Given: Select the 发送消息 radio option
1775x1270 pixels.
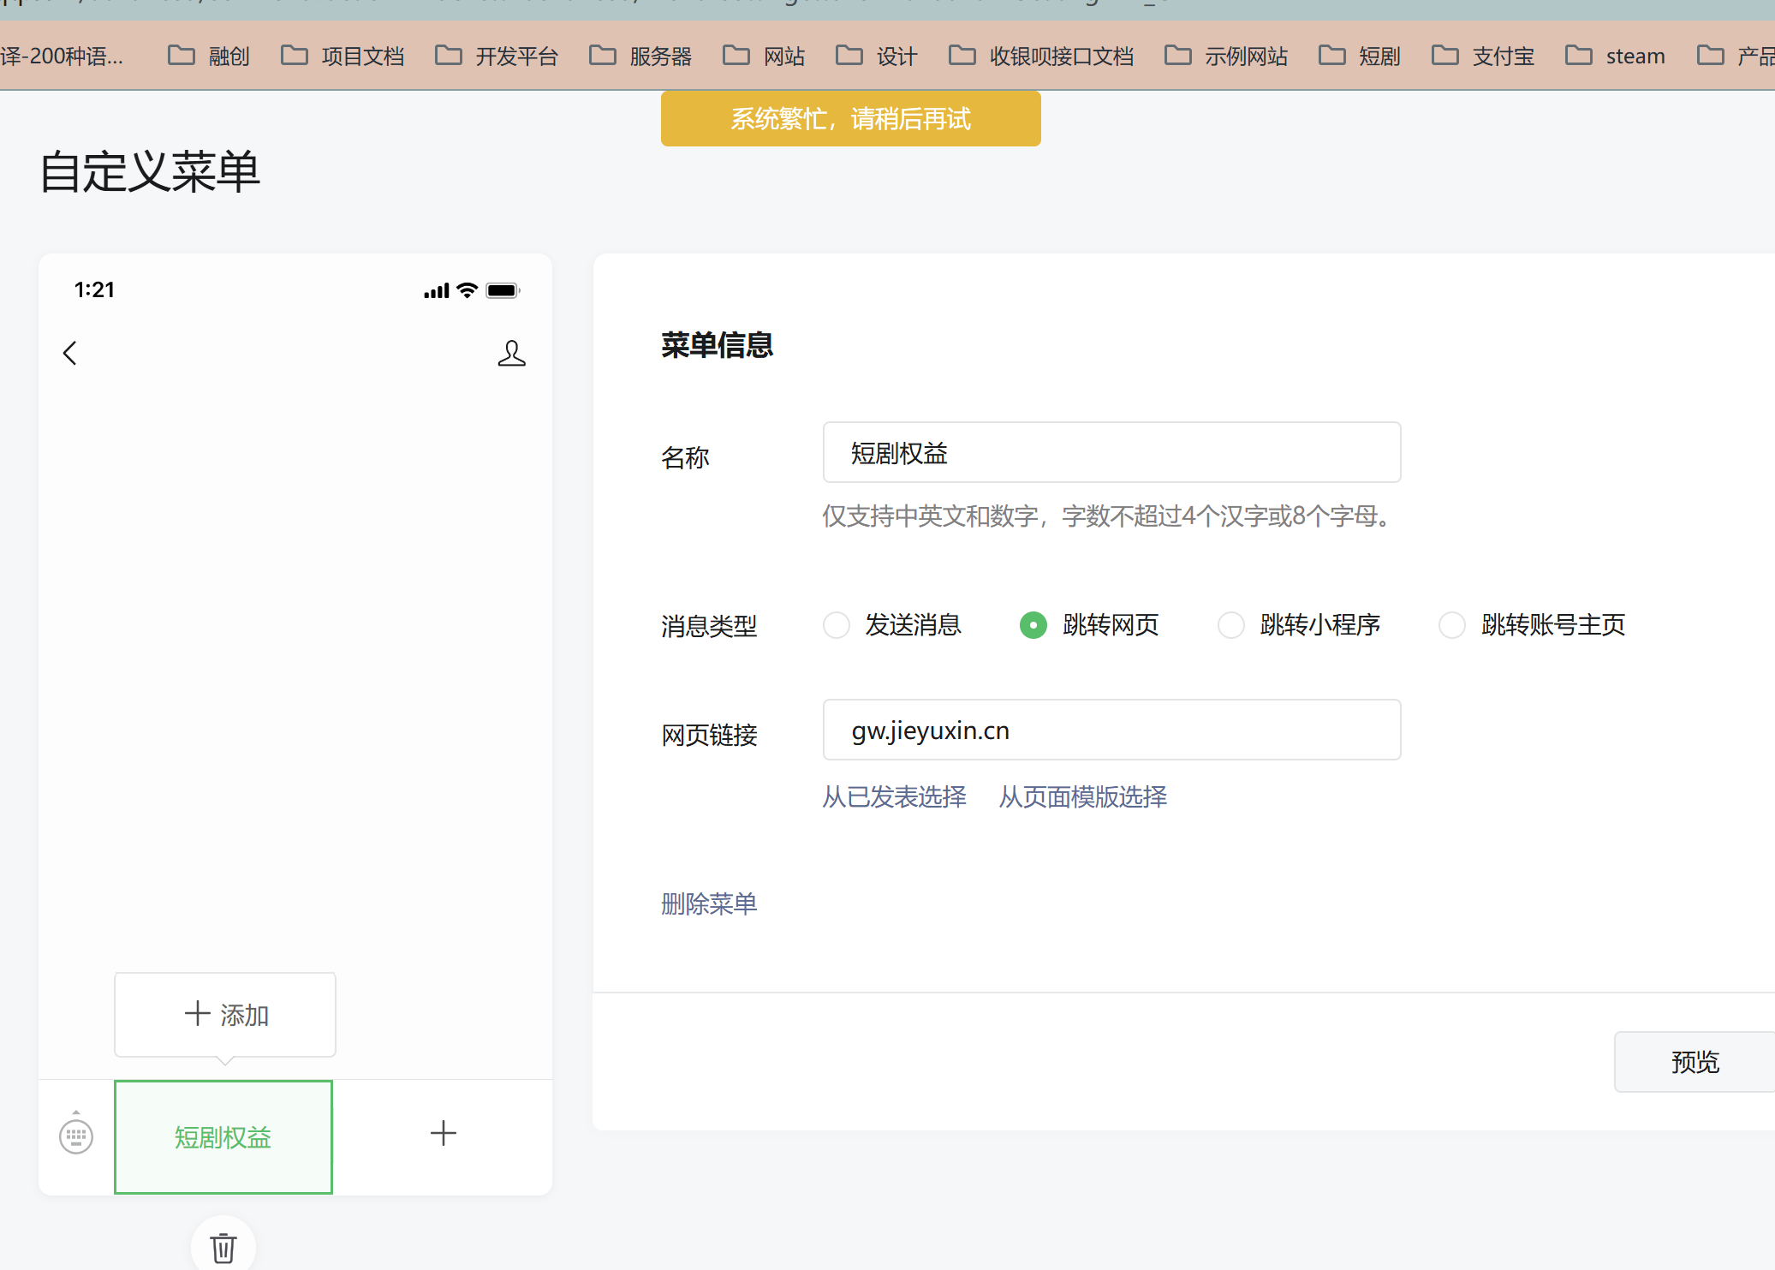Looking at the screenshot, I should click(x=837, y=625).
